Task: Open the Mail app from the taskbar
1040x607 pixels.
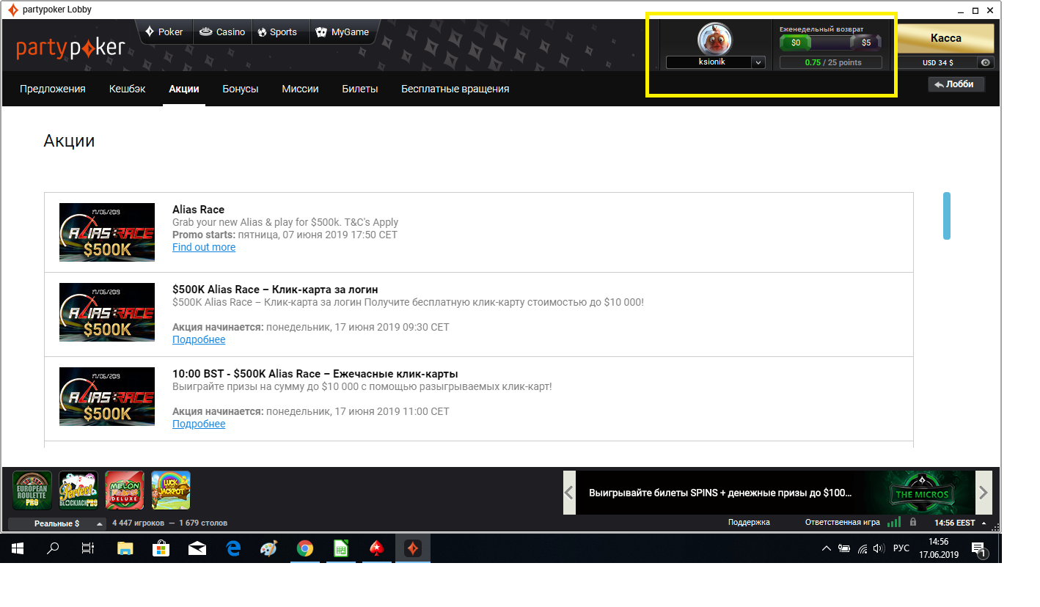Action: tap(197, 548)
